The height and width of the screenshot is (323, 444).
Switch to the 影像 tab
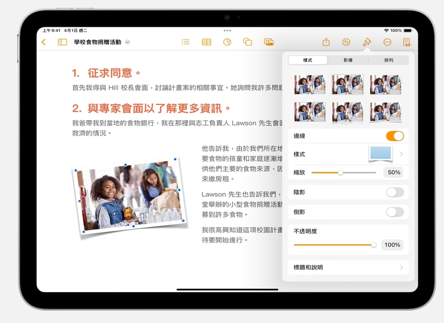coord(348,60)
